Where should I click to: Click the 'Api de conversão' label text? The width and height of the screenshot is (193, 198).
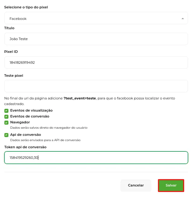tap(26, 135)
